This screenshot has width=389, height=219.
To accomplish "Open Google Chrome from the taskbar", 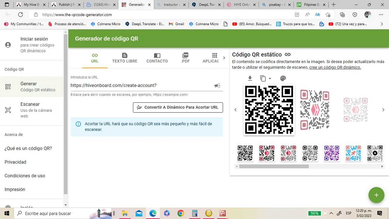I will click(181, 213).
